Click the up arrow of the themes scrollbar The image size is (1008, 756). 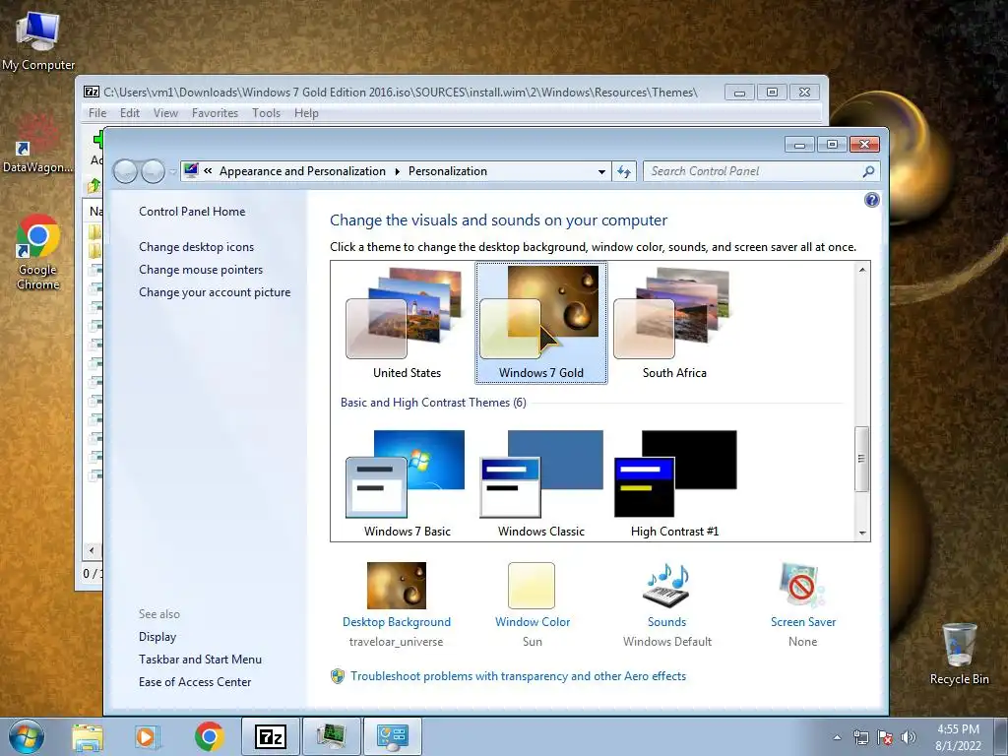862,270
